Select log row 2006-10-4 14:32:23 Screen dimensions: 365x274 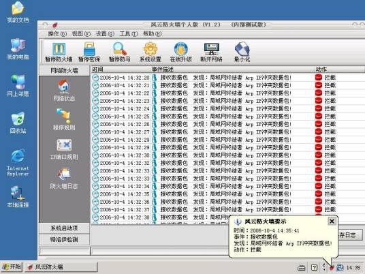[227, 101]
